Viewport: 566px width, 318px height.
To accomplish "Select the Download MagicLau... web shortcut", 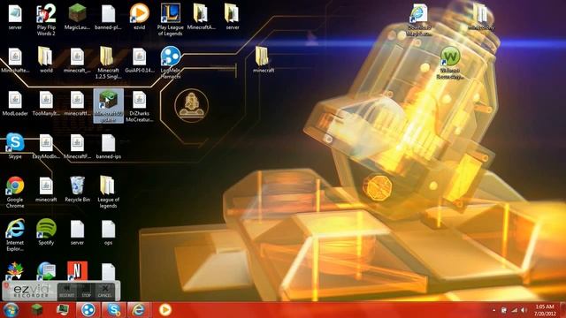I will coord(418,19).
